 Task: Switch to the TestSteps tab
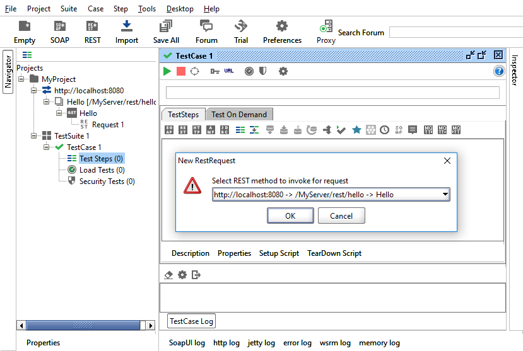click(183, 115)
